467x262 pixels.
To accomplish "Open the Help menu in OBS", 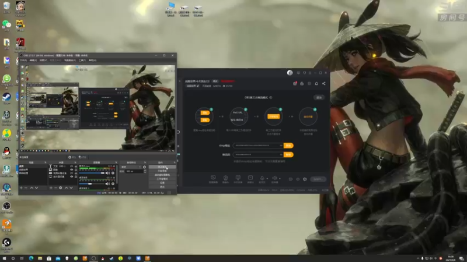I will (x=93, y=61).
